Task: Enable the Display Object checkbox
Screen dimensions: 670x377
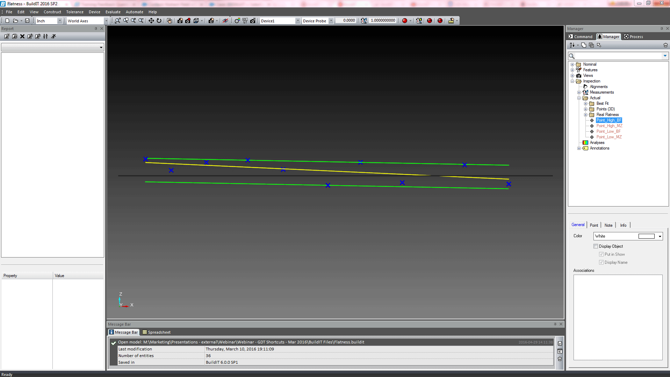Action: coord(596,246)
